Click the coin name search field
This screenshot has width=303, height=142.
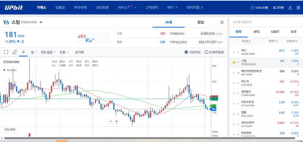coord(266,22)
